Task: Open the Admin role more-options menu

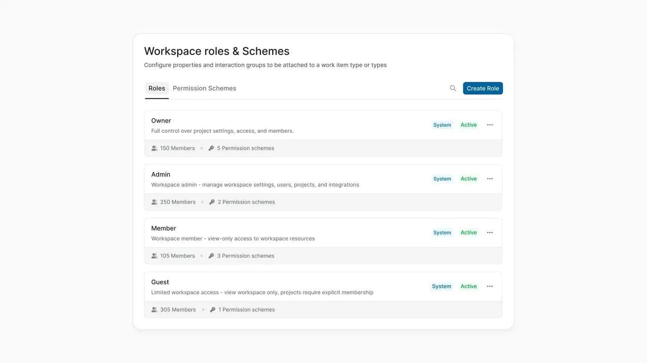Action: (x=490, y=179)
